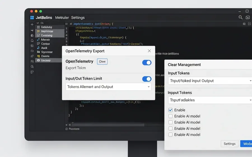Click the four-squares logo beside JetBelins
This screenshot has width=252, height=157.
[x=32, y=18]
